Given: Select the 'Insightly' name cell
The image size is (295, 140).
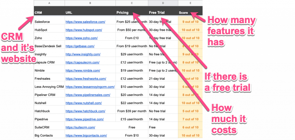Looking at the screenshot, I should point(49,53).
